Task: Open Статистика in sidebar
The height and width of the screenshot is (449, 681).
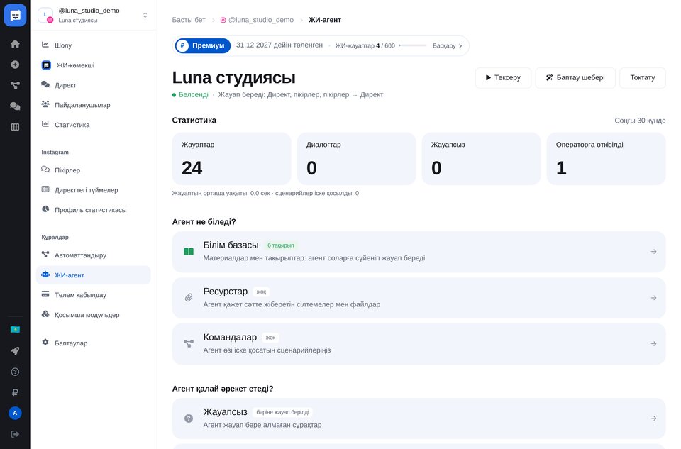Action: point(94,125)
